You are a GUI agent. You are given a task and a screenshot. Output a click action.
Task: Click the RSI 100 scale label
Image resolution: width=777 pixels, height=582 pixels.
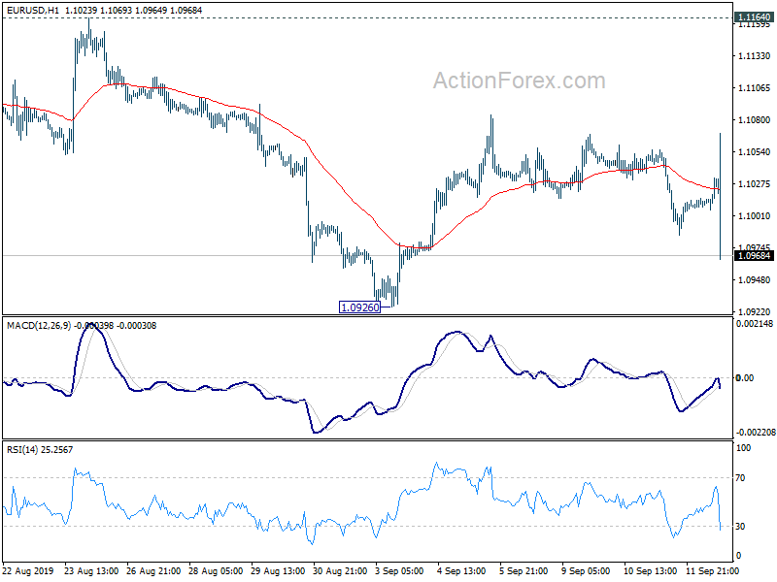point(744,448)
